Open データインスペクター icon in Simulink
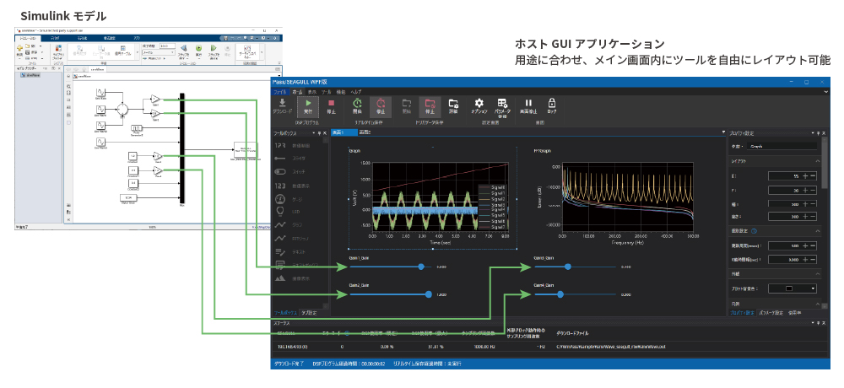The height and width of the screenshot is (388, 844). [247, 49]
